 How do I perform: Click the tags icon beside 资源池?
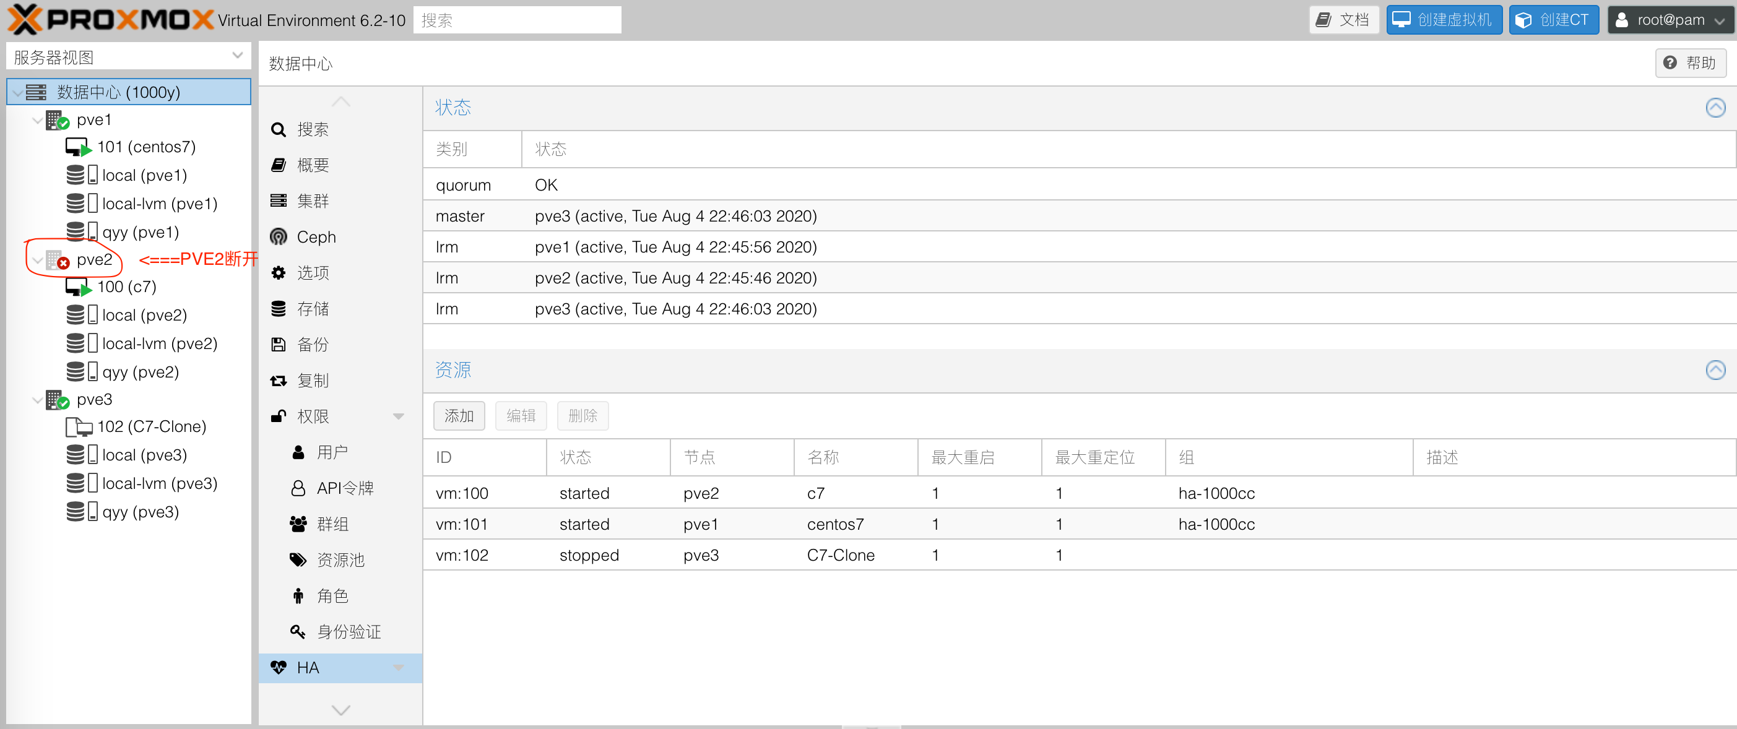pos(297,559)
